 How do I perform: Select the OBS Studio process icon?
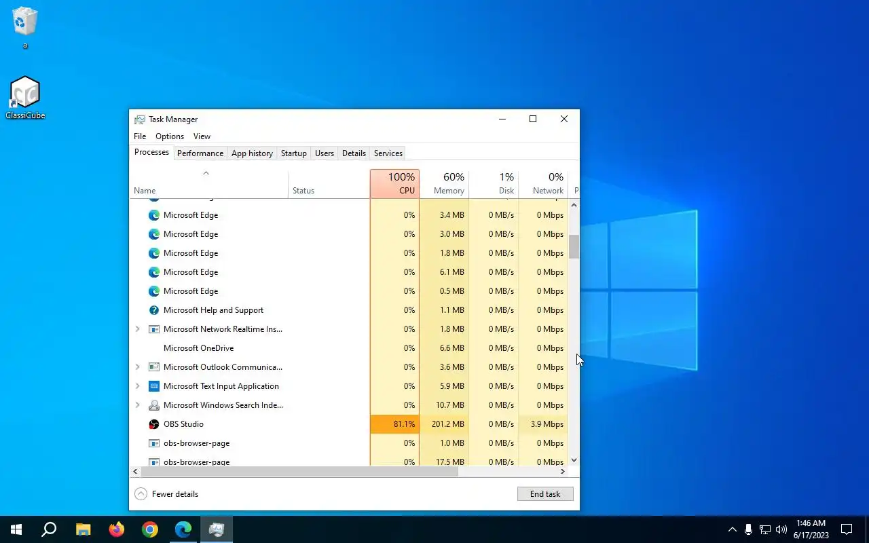(154, 424)
